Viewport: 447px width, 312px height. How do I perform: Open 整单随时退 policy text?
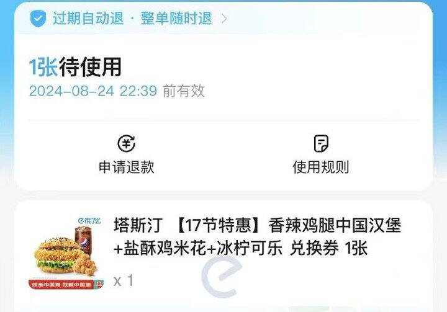176,19
